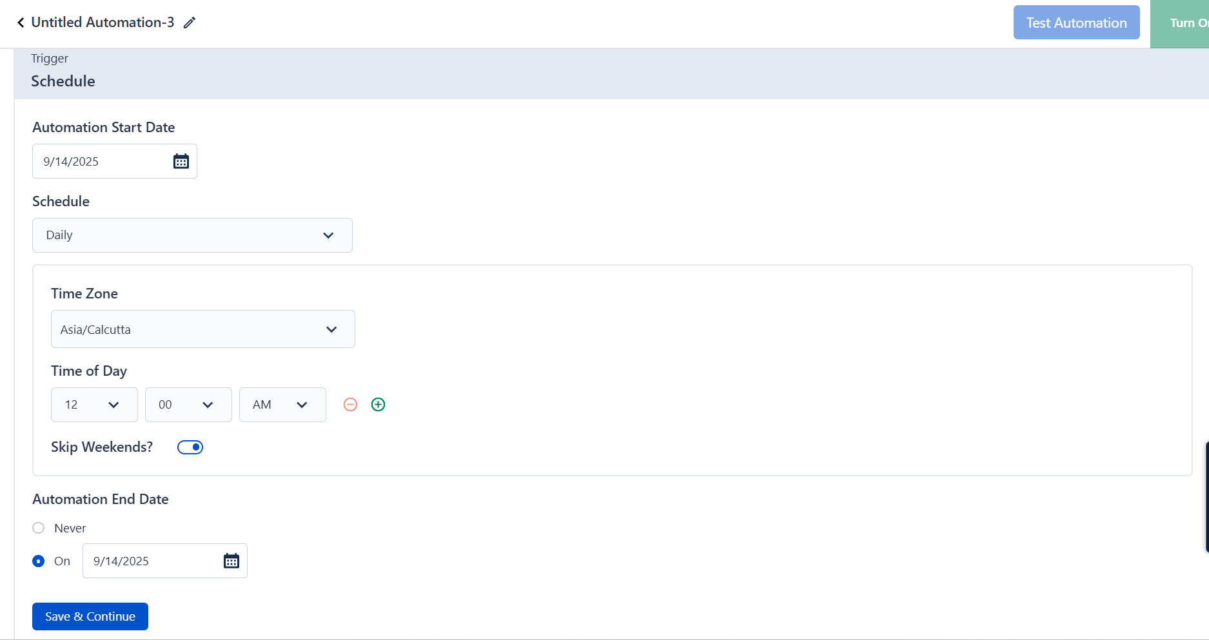Select the Never end date option
The width and height of the screenshot is (1209, 640).
[39, 528]
